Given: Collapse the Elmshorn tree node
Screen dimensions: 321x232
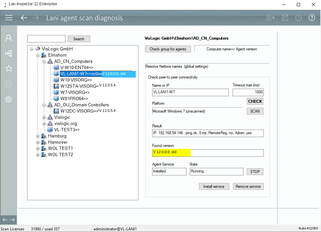Looking at the screenshot, I should [x=38, y=56].
